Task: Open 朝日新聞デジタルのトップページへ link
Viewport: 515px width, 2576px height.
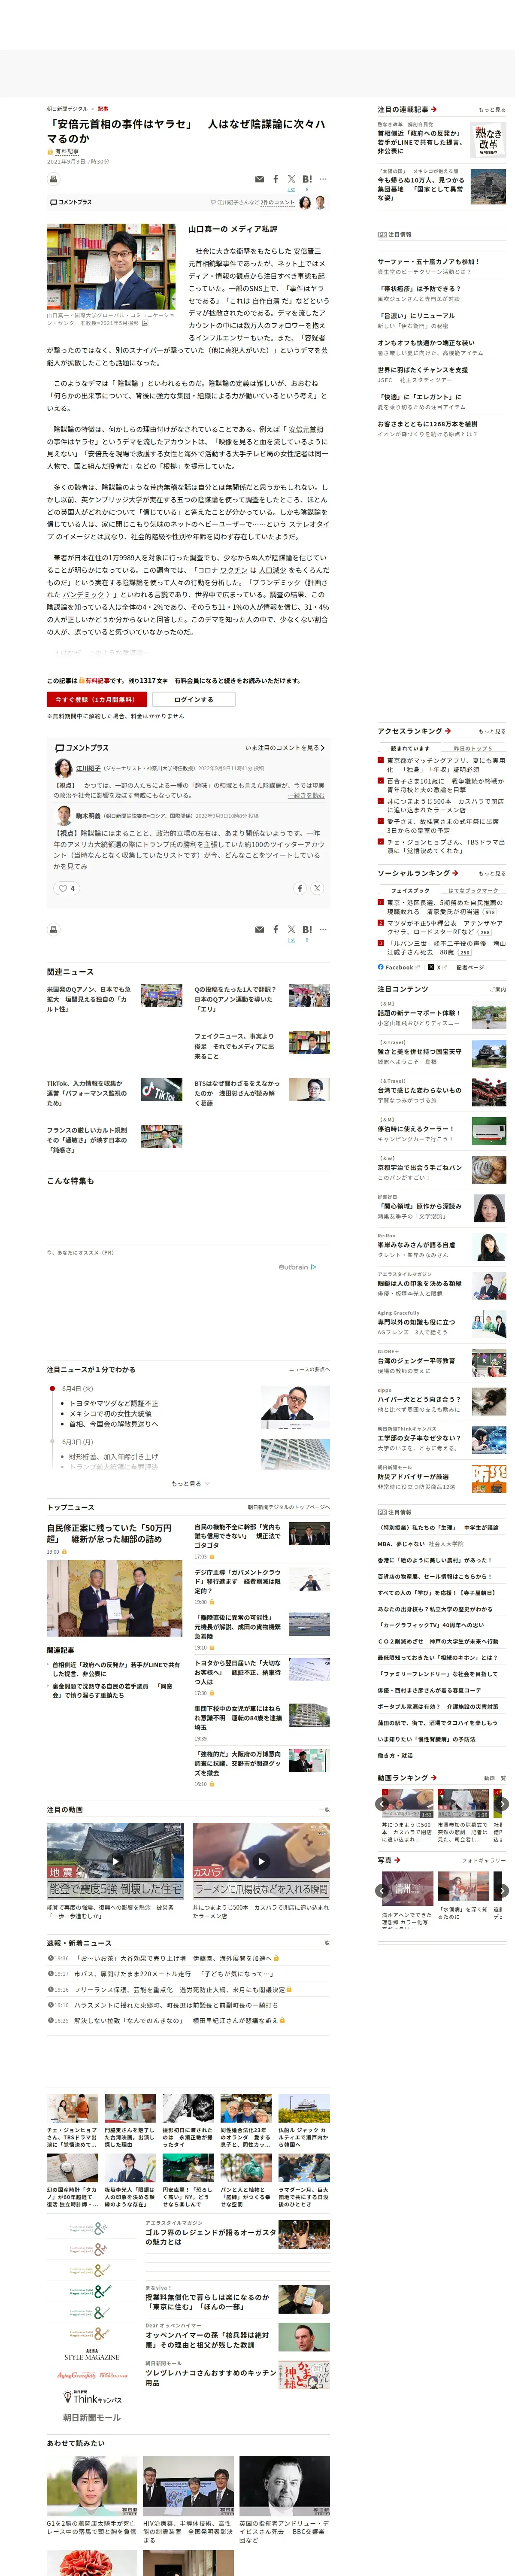Action: click(289, 1507)
